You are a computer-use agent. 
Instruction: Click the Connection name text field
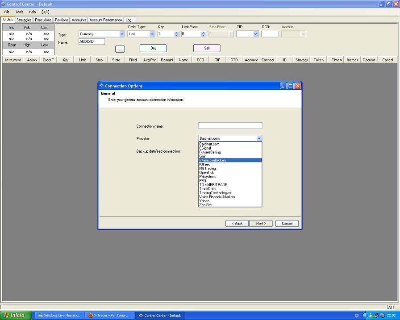click(x=230, y=126)
